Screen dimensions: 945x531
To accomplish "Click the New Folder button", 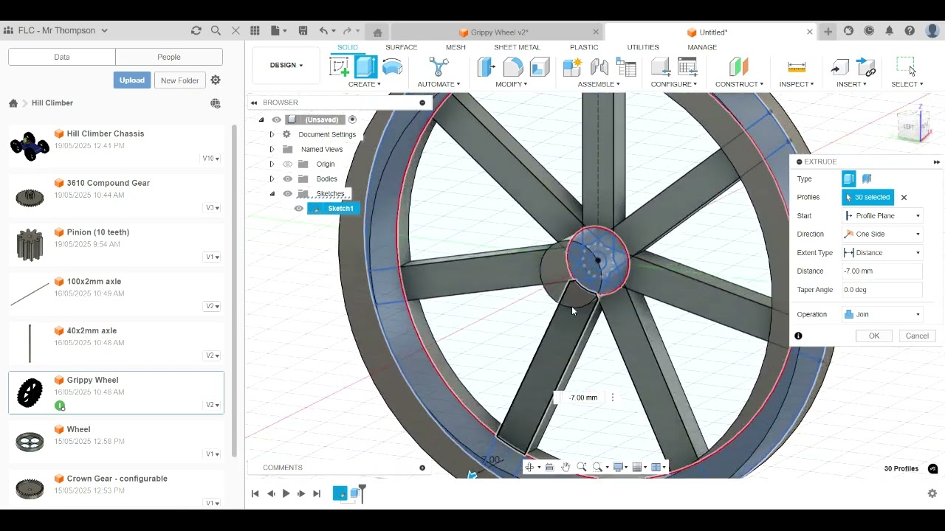I will click(x=179, y=80).
